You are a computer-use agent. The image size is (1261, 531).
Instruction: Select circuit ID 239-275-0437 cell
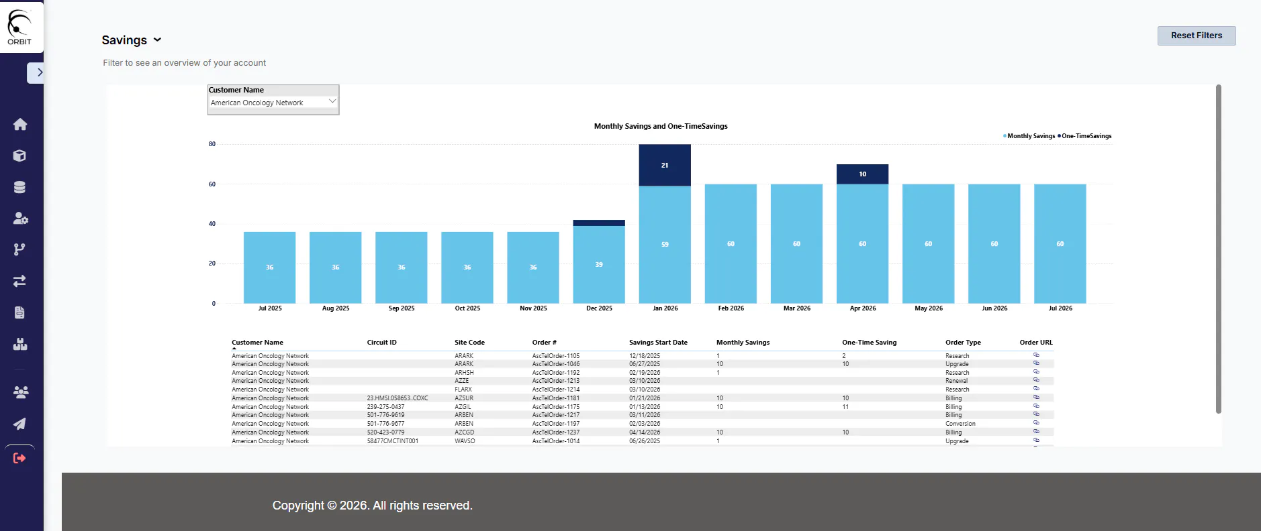385,407
